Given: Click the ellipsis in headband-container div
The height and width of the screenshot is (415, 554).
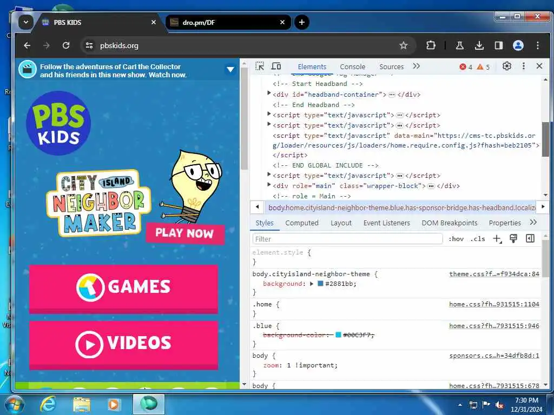Looking at the screenshot, I should [392, 95].
